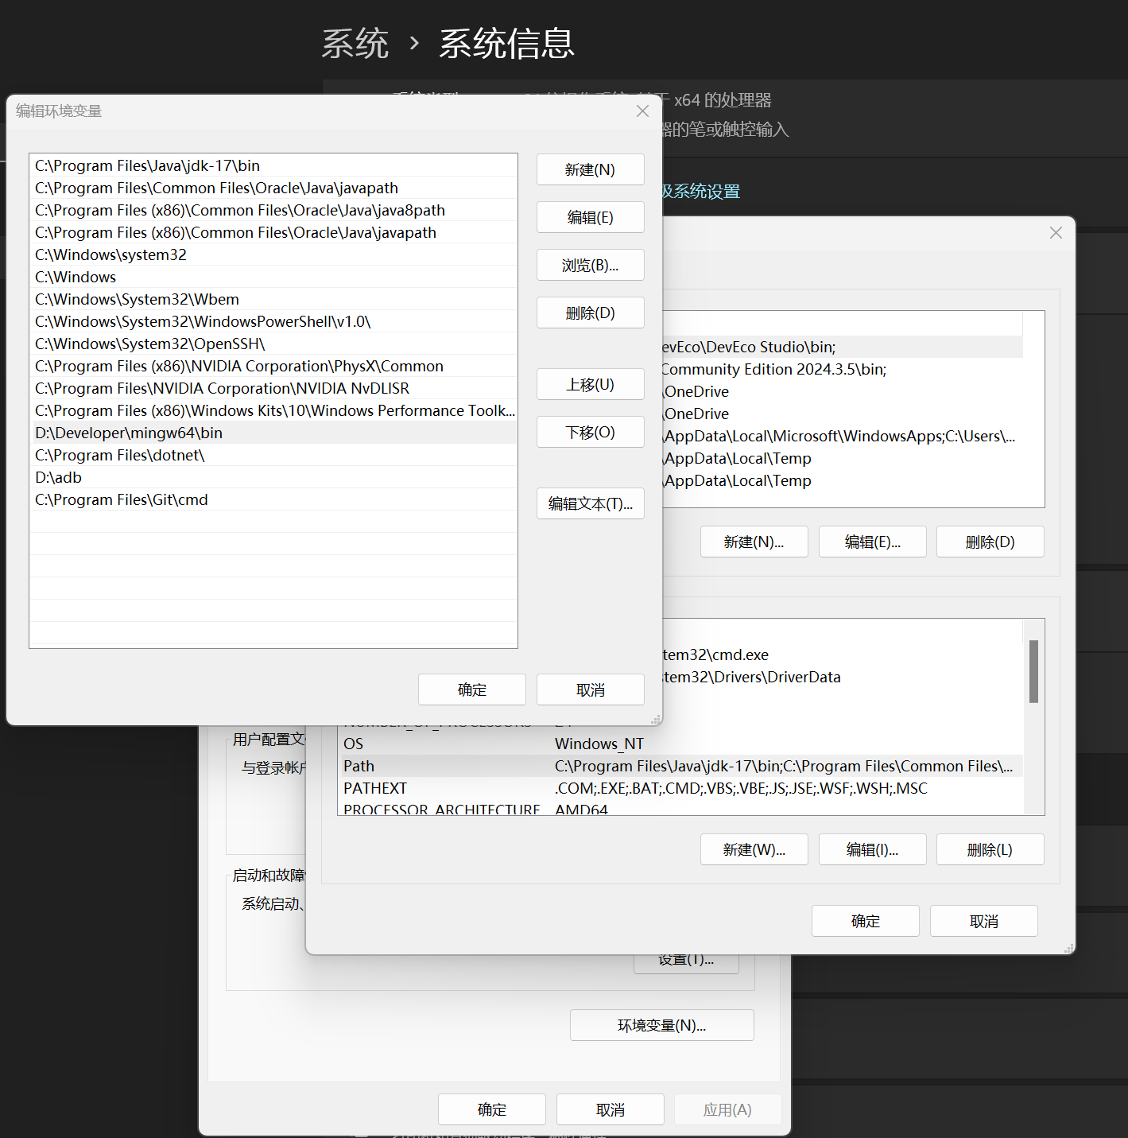Close the Edit Environment Variable dialog
This screenshot has height=1138, width=1128.
(x=642, y=111)
